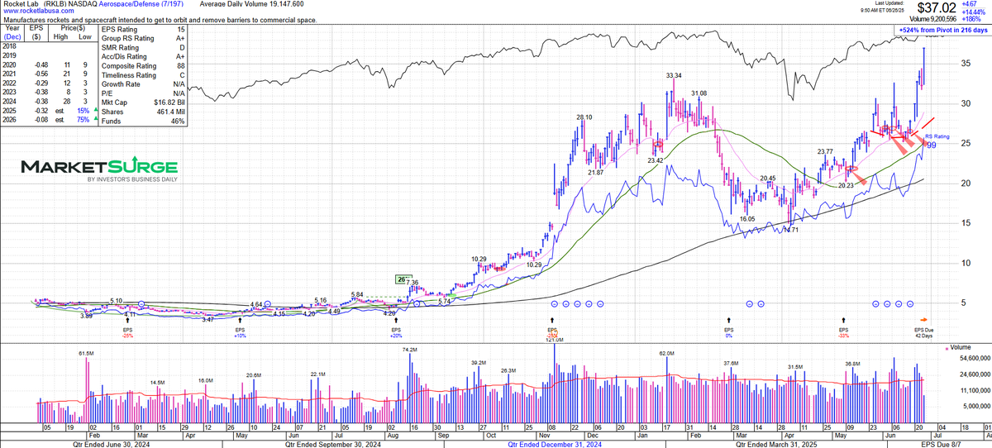Screen dimensions: 992x448
Task: Click the EPS -33% earnings marker label
Action: coord(844,332)
